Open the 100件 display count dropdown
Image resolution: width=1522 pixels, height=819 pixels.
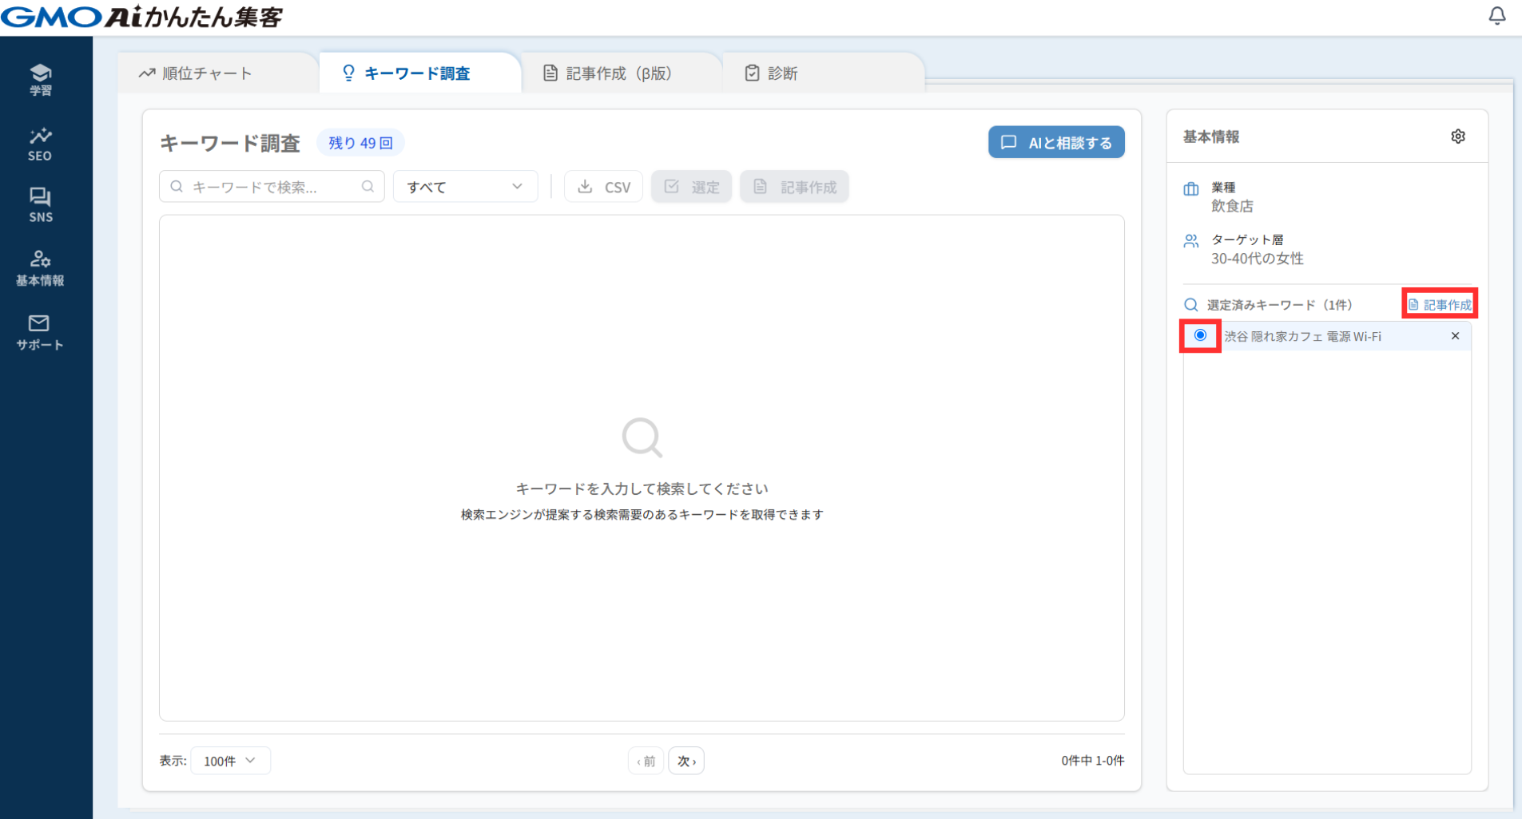pyautogui.click(x=230, y=761)
